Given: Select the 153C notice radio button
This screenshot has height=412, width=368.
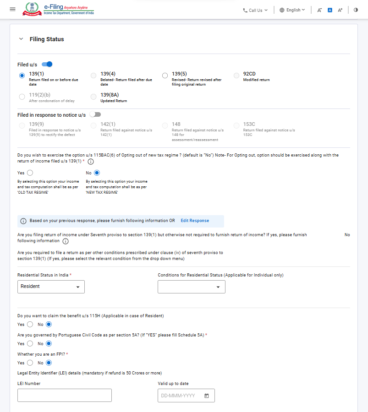Looking at the screenshot, I should [236, 125].
